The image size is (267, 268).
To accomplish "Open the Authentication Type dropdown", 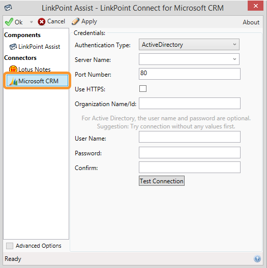I will (x=189, y=45).
